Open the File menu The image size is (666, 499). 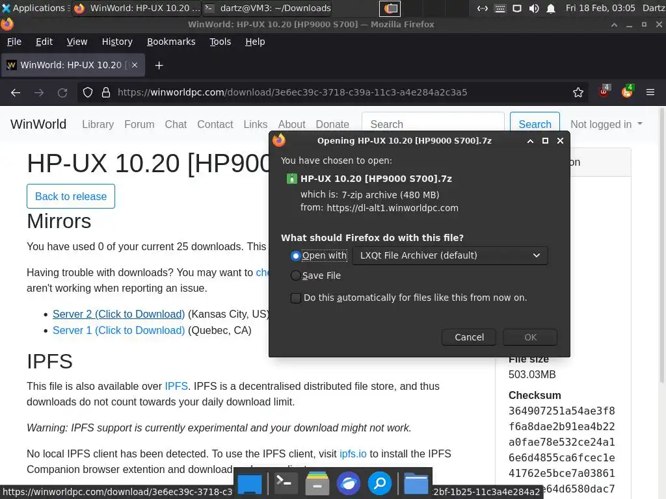[x=14, y=42]
